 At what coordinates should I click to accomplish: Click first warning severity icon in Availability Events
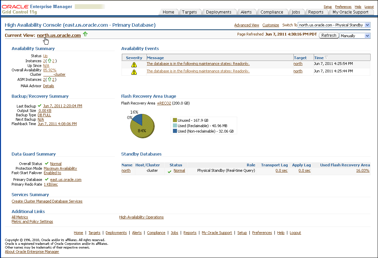[134, 64]
